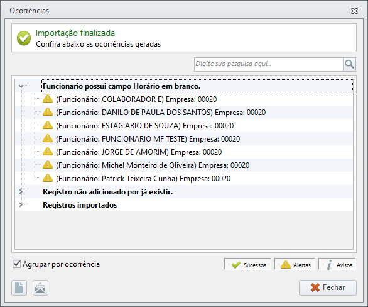The height and width of the screenshot is (307, 368).
Task: Click warning icon beside DANILO DE PAULA
Action: coord(48,112)
